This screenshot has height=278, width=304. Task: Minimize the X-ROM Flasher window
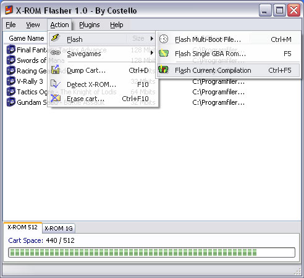(264, 10)
